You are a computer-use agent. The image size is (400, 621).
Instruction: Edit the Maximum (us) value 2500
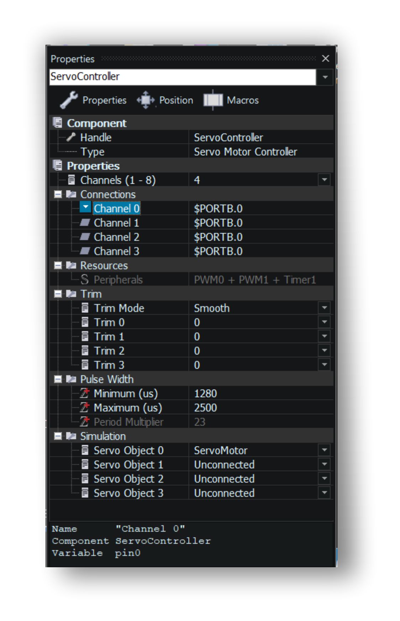click(x=205, y=408)
